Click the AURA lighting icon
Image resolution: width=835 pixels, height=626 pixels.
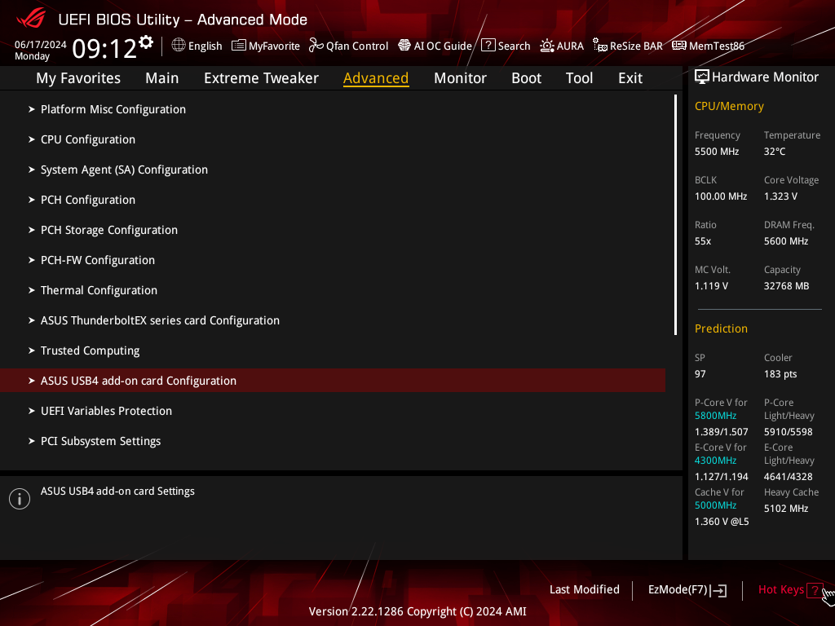pos(547,46)
